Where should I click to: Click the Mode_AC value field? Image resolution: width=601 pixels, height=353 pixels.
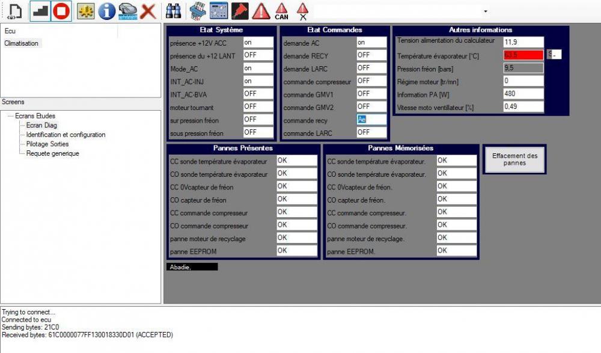point(258,68)
